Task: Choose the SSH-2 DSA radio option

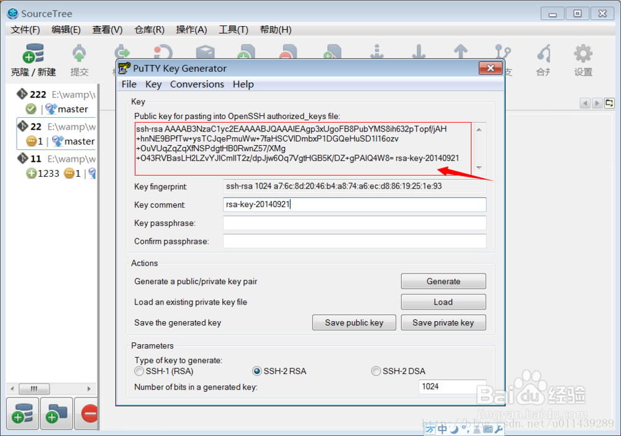Action: tap(376, 371)
